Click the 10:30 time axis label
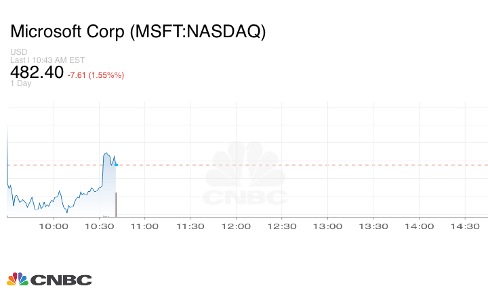 pyautogui.click(x=99, y=226)
